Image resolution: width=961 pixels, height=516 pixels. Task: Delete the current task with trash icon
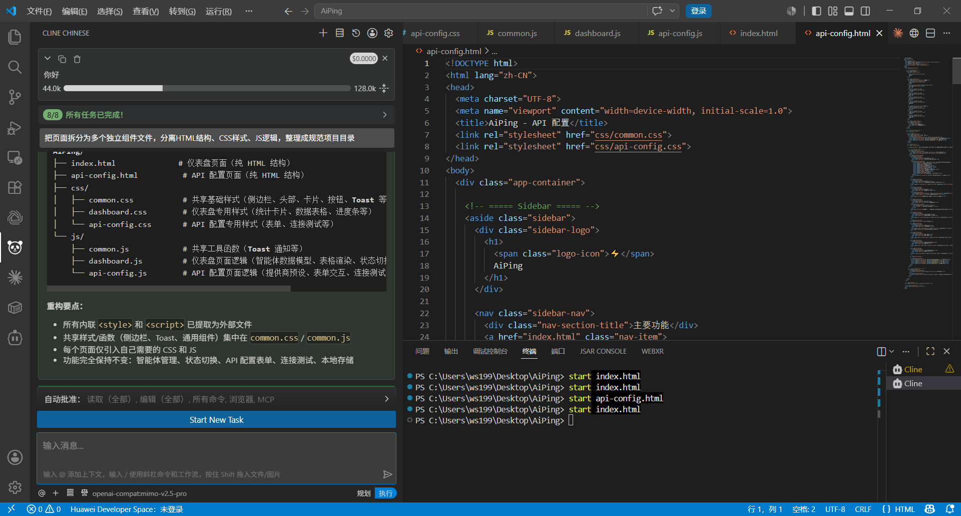tap(77, 59)
